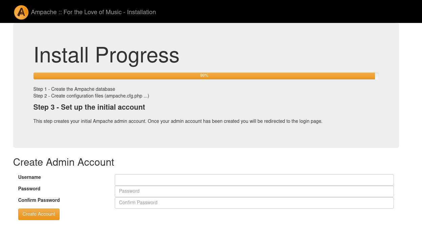Click the 'Username' field label

coord(29,177)
